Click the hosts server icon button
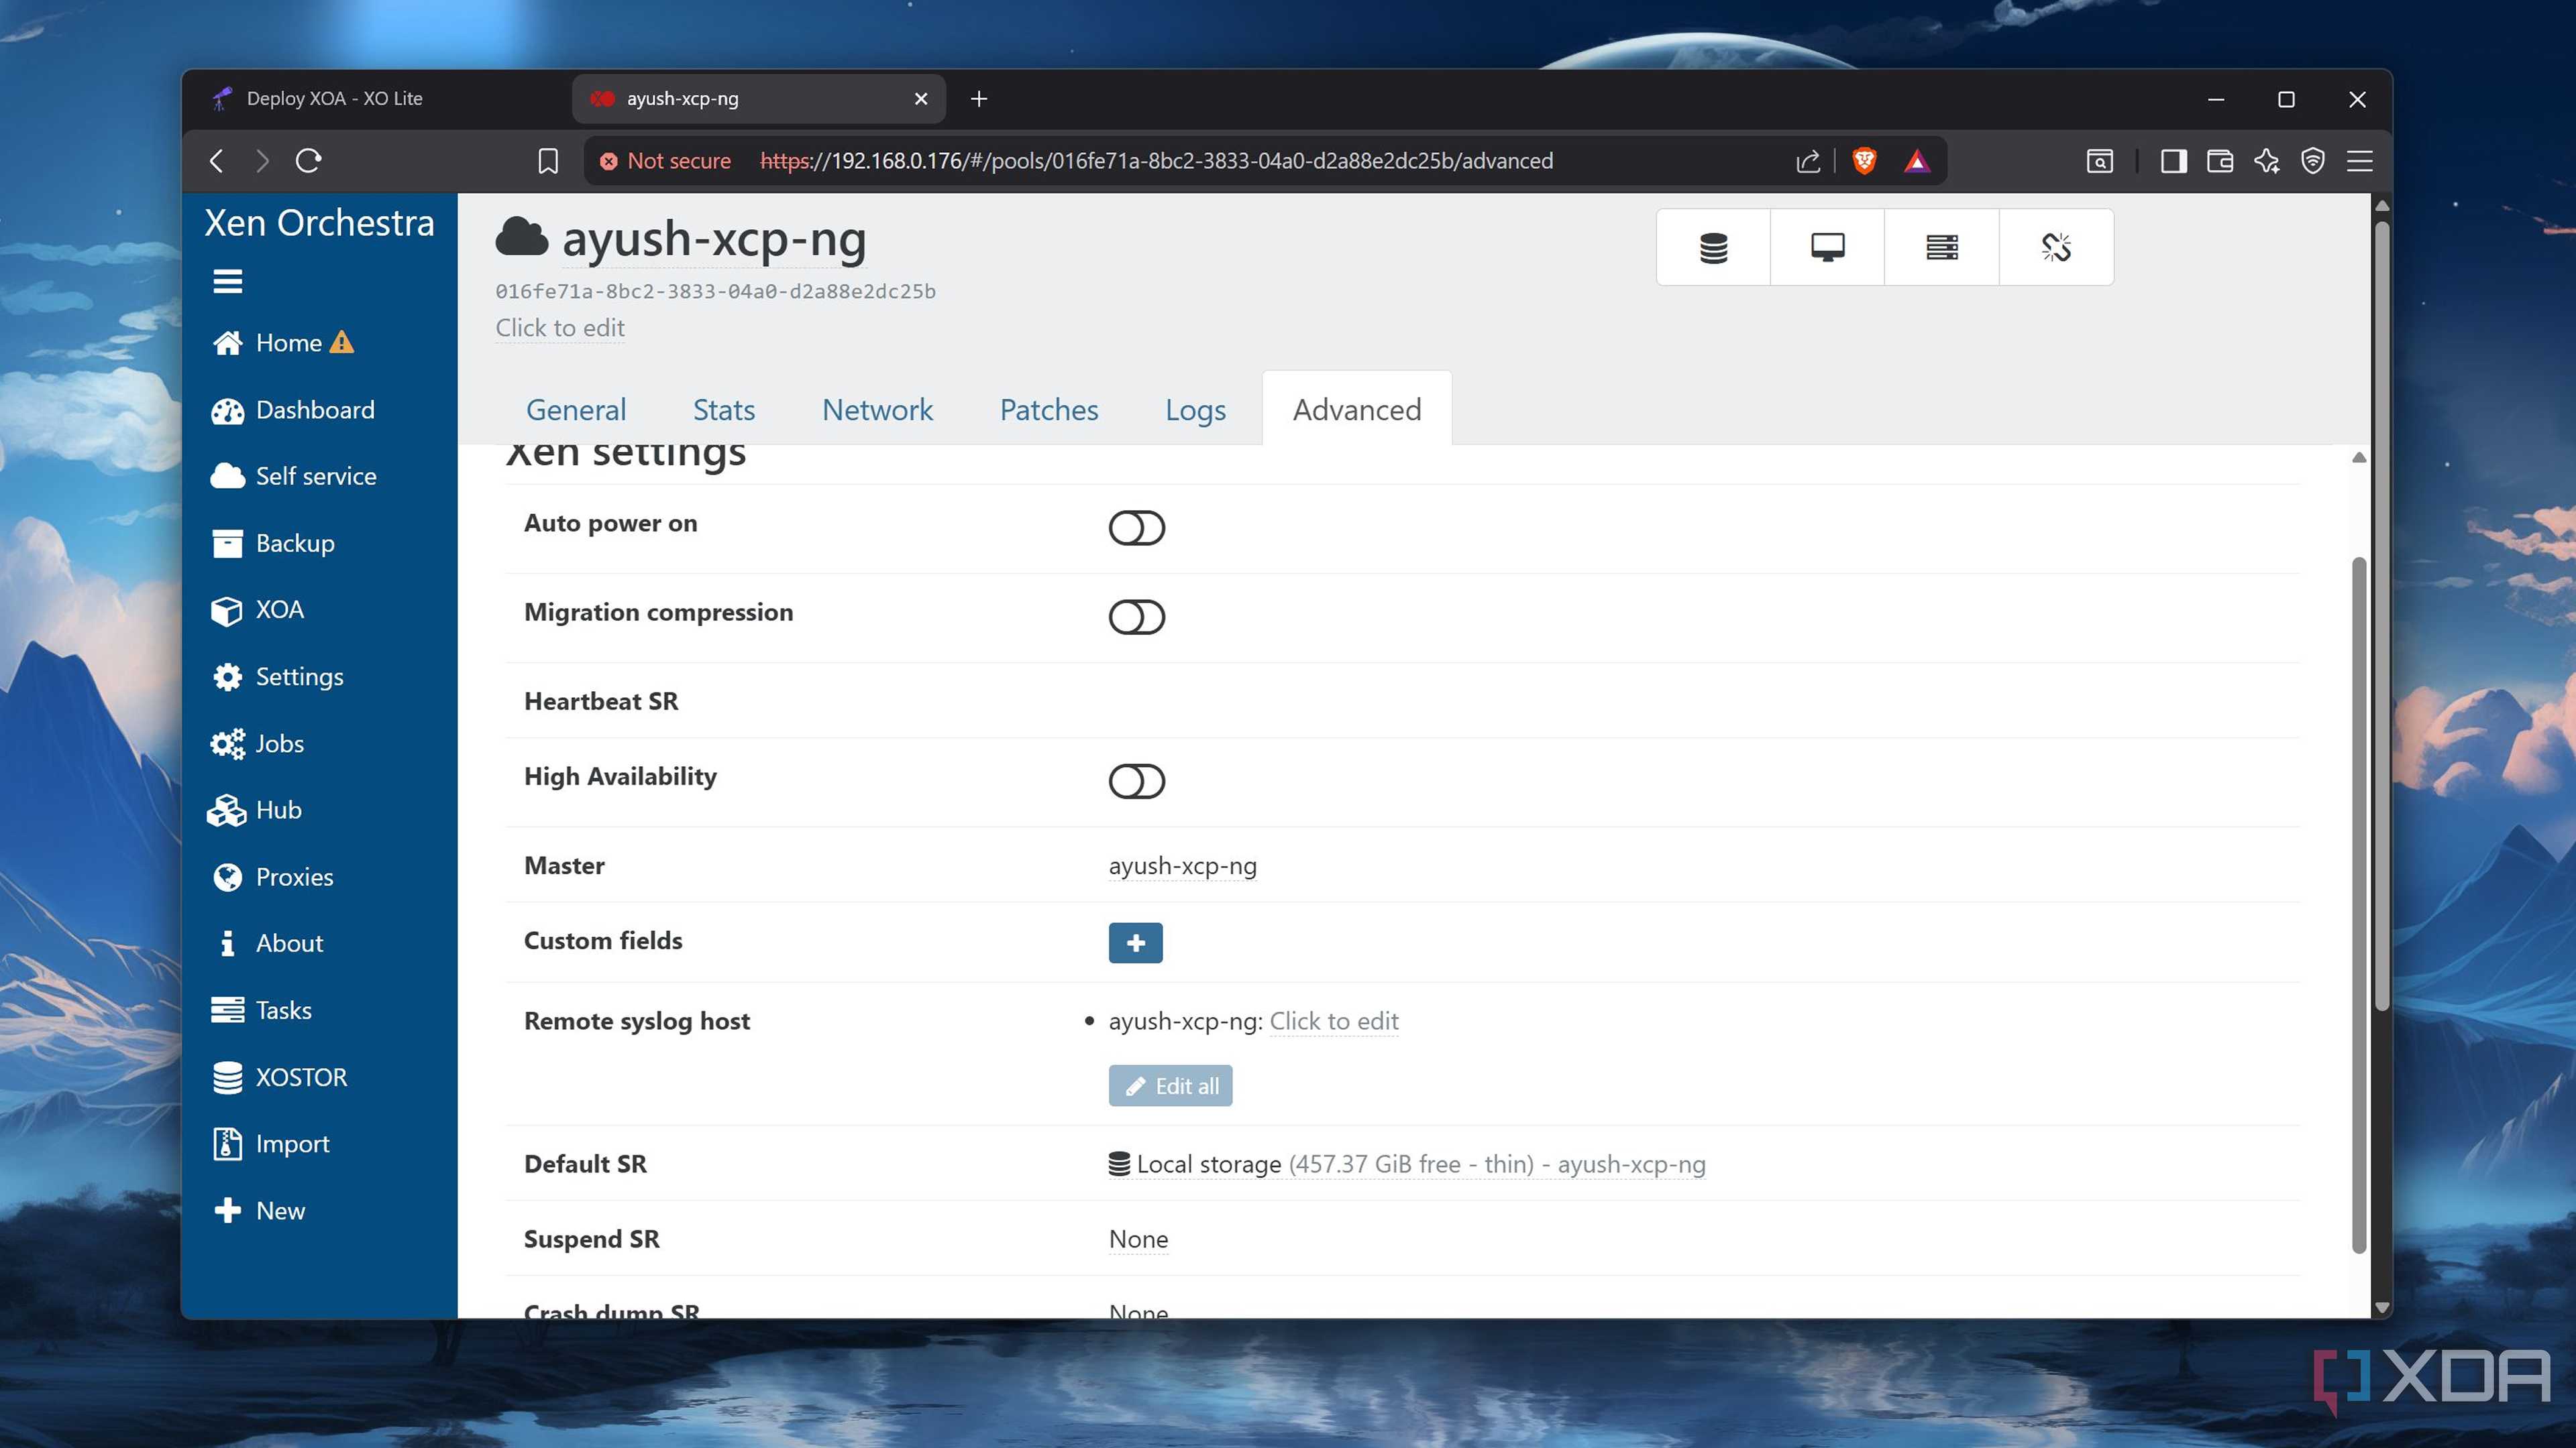2576x1448 pixels. click(x=1941, y=247)
